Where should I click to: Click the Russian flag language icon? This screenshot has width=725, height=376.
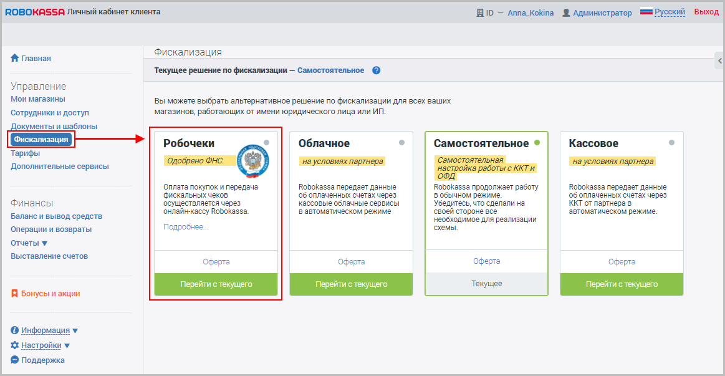click(x=646, y=12)
